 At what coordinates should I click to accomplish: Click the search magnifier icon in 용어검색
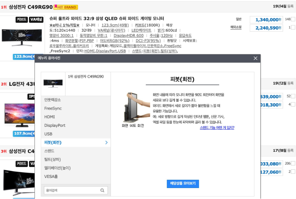point(102,190)
